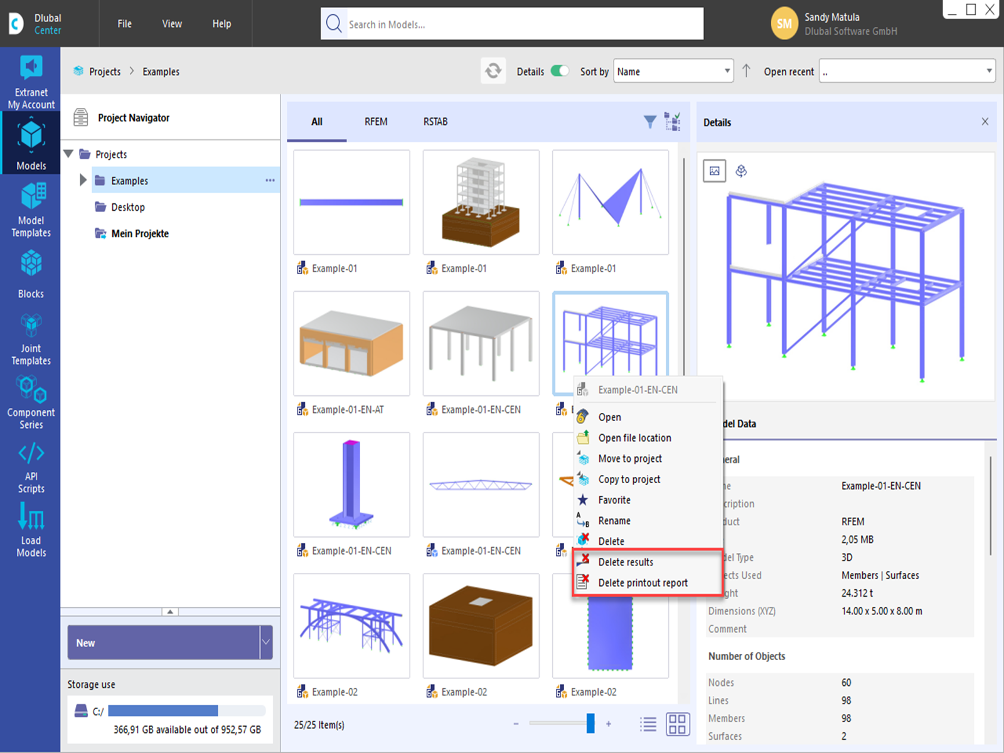The height and width of the screenshot is (753, 1004).
Task: Click the zoom out minus icon
Action: click(x=516, y=724)
